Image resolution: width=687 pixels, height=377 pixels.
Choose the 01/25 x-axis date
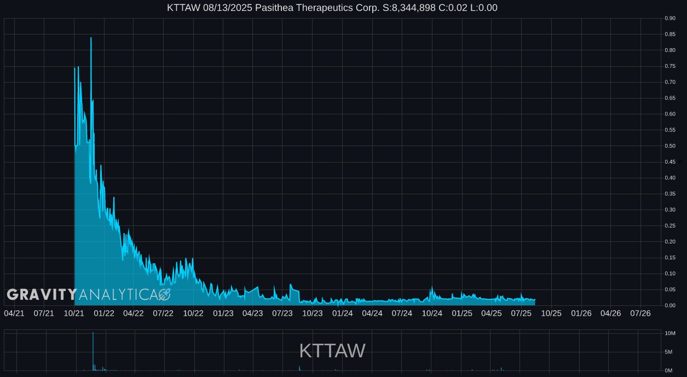pos(462,313)
